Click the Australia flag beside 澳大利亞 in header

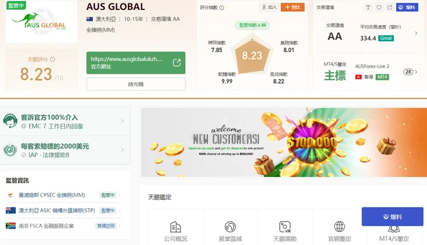point(89,19)
